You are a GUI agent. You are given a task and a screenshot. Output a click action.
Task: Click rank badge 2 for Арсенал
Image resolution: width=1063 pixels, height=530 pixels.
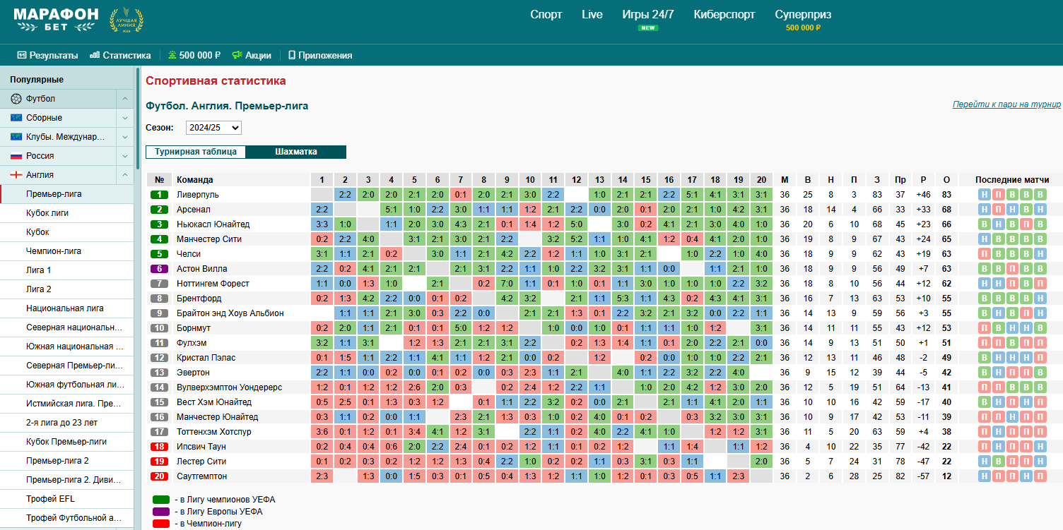pos(160,210)
